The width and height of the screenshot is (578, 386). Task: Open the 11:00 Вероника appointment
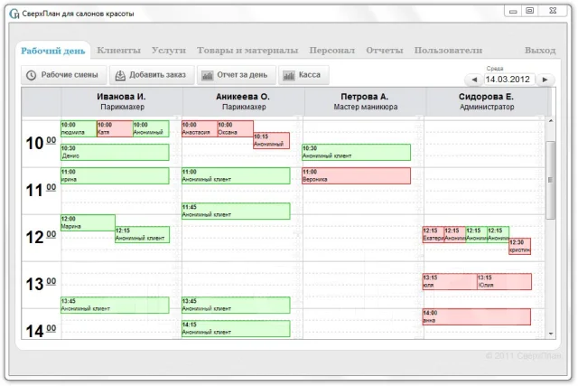pyautogui.click(x=357, y=176)
